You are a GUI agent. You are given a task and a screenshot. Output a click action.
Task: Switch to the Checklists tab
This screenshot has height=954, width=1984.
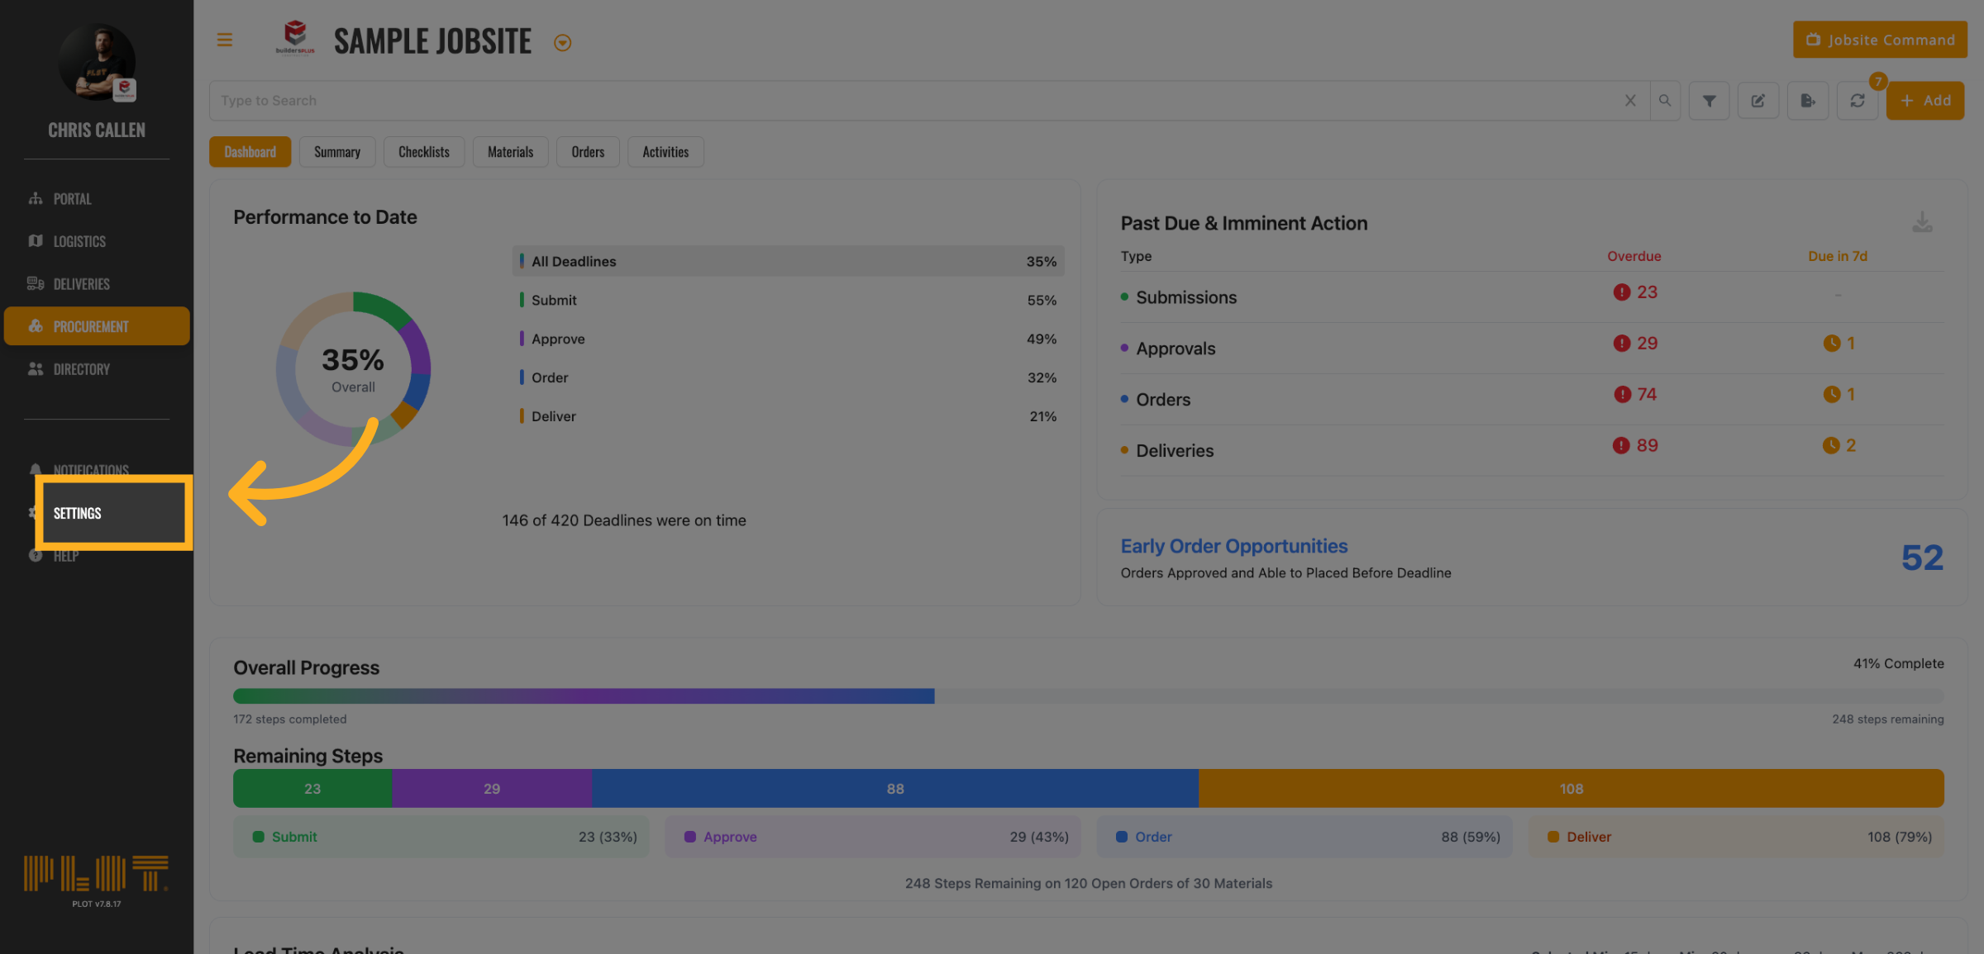coord(423,152)
